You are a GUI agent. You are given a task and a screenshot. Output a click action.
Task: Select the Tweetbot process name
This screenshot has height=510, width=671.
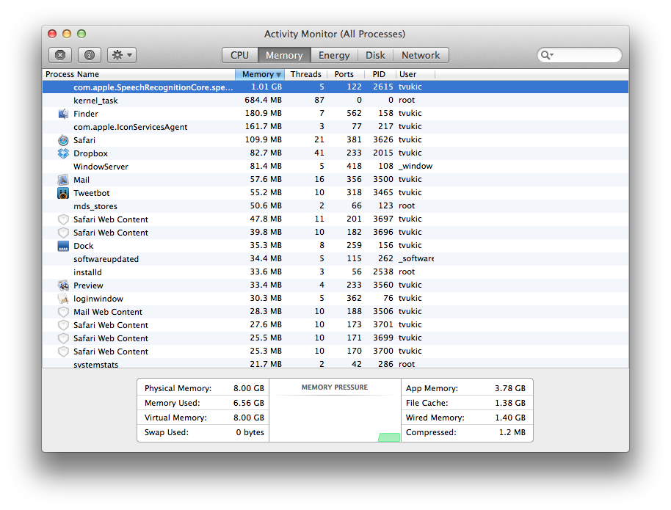pos(92,193)
